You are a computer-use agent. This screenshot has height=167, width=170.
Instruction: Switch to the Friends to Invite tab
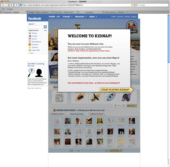96,114
